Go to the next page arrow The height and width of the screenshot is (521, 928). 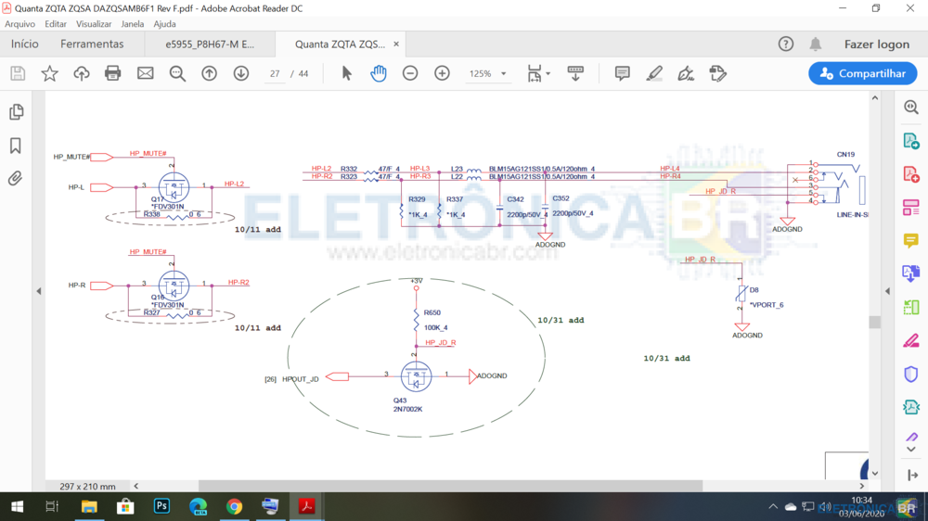coord(241,73)
